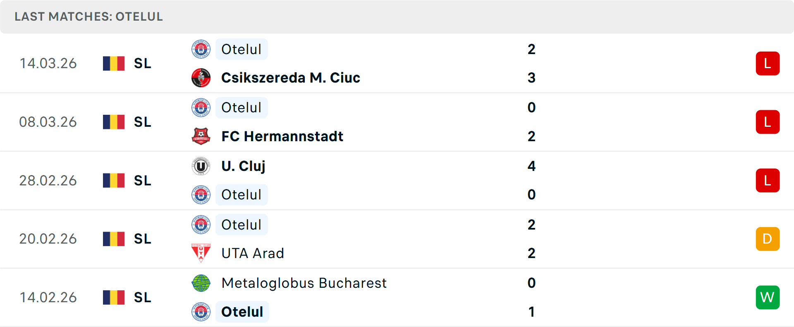The height and width of the screenshot is (327, 794).
Task: Click the Last Matches: Otelul header
Action: tap(88, 17)
